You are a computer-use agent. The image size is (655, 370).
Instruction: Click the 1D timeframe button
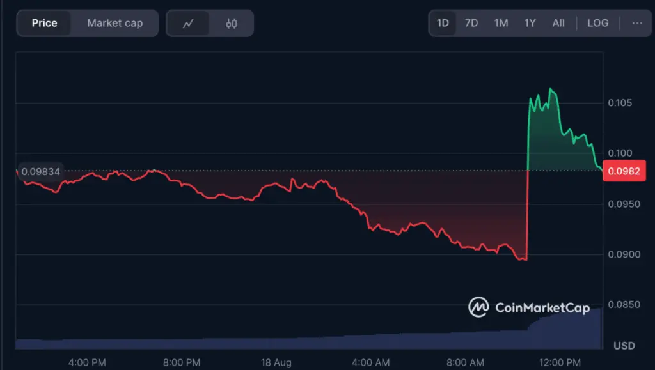point(443,22)
